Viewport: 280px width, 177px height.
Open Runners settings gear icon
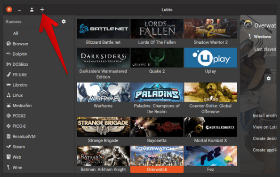click(x=64, y=22)
